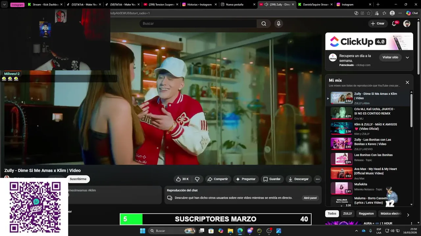Switch to Stream - Kick Dashboard tab

(45, 5)
